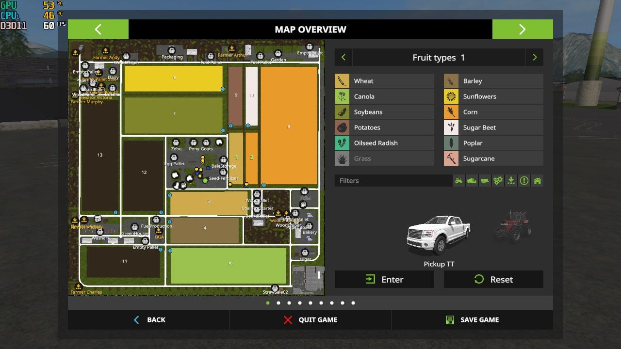Viewport: 621px width, 349px height.
Task: Click the SAVE GAME option
Action: [x=472, y=320]
